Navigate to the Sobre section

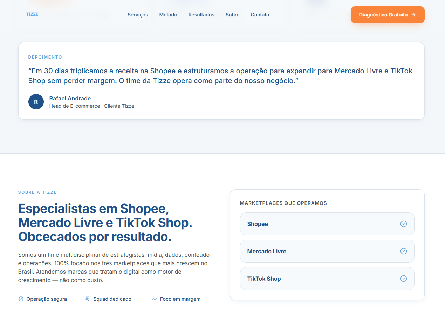pyautogui.click(x=233, y=15)
